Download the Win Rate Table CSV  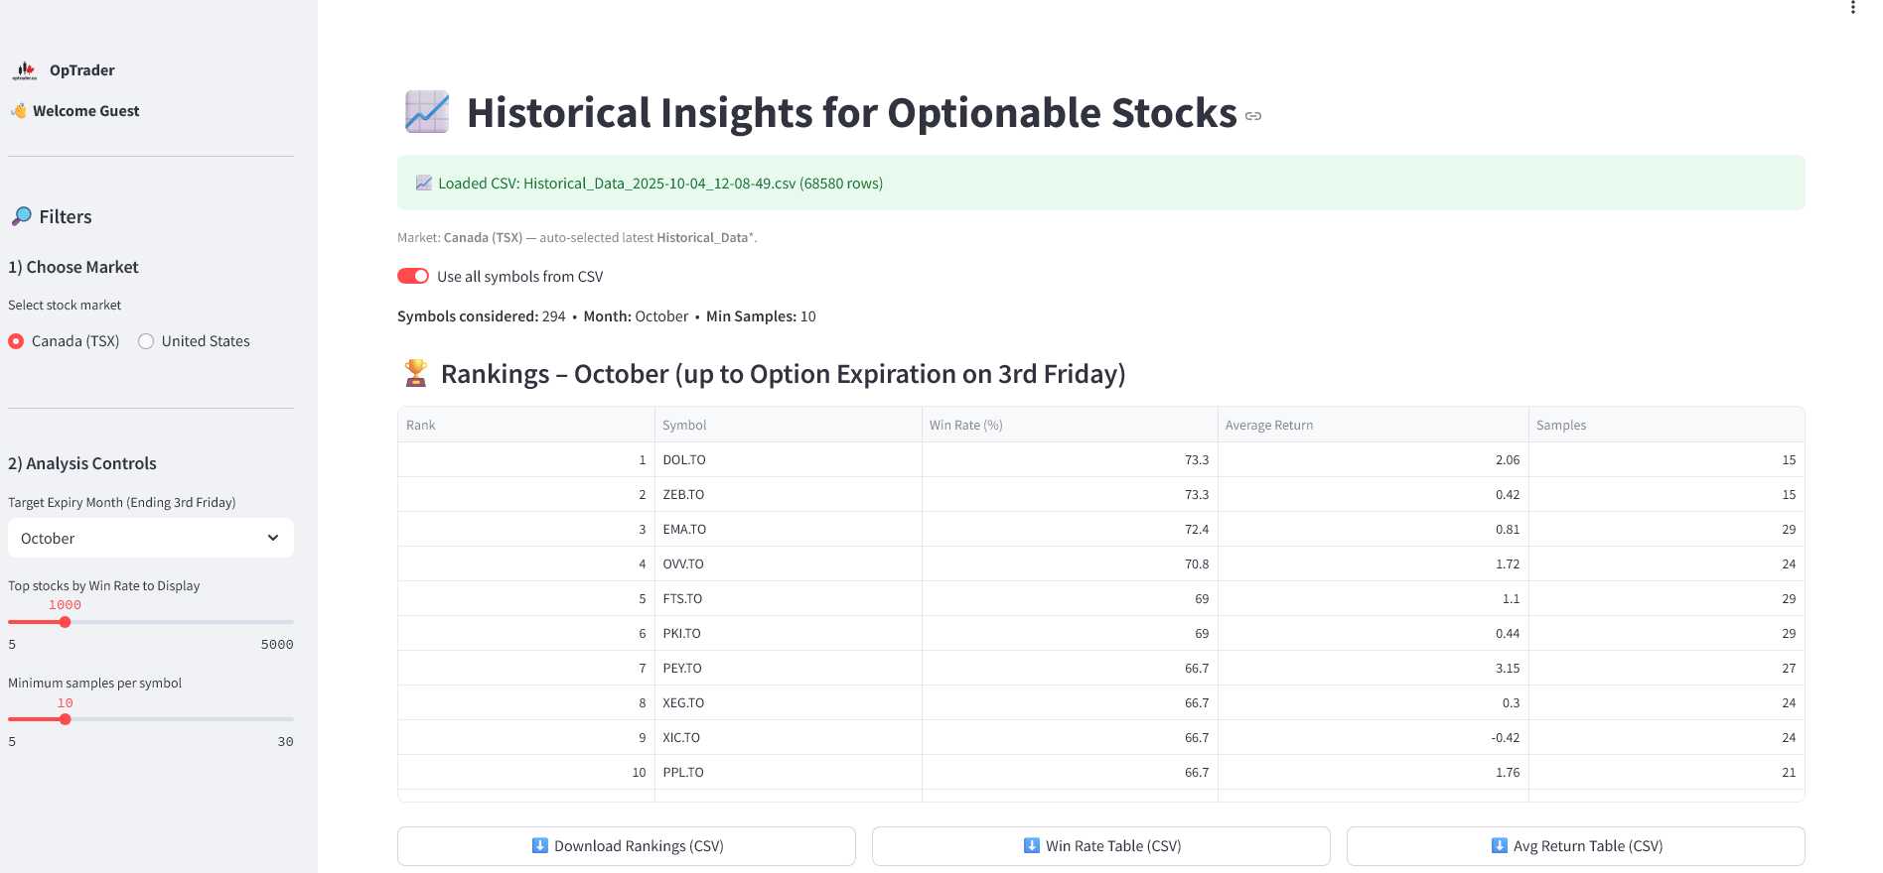[1101, 846]
